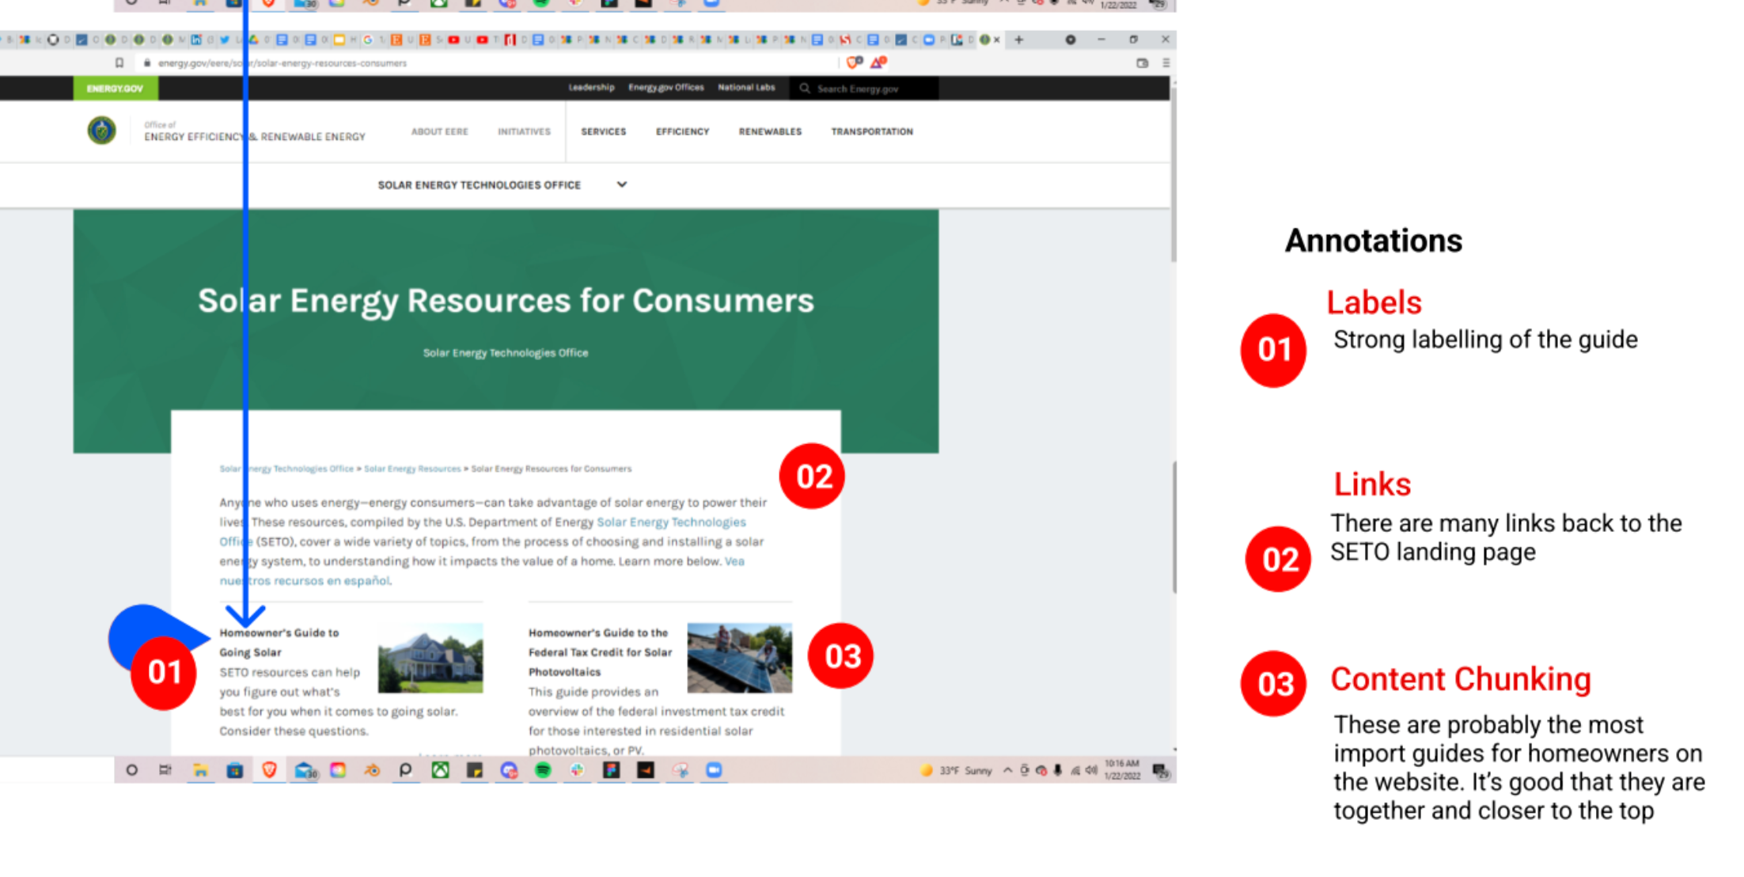Click the weather 33°F Sunny widget
The width and height of the screenshot is (1744, 877).
956,771
